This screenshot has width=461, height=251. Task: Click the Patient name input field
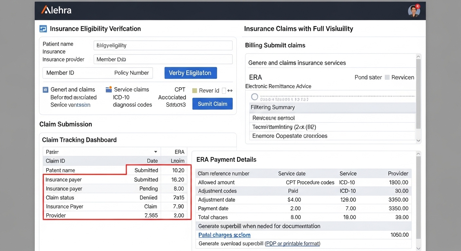click(163, 45)
